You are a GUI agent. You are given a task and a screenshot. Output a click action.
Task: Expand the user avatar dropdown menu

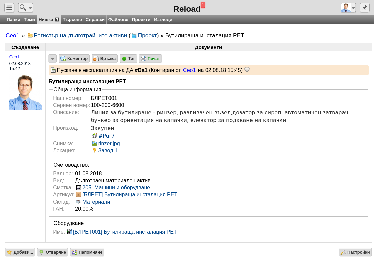tap(348, 8)
